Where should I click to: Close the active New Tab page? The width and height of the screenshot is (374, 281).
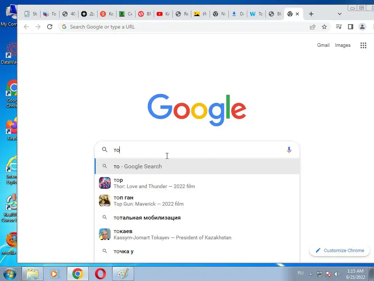tap(297, 14)
